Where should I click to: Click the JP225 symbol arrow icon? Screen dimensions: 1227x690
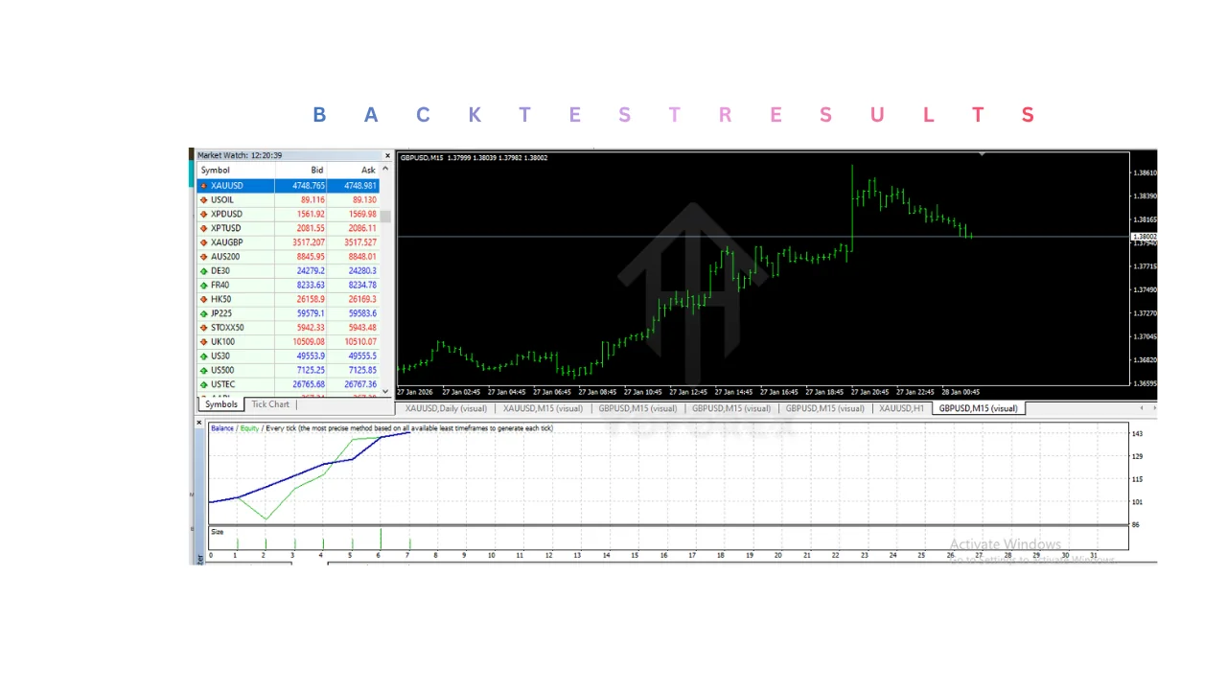click(203, 313)
